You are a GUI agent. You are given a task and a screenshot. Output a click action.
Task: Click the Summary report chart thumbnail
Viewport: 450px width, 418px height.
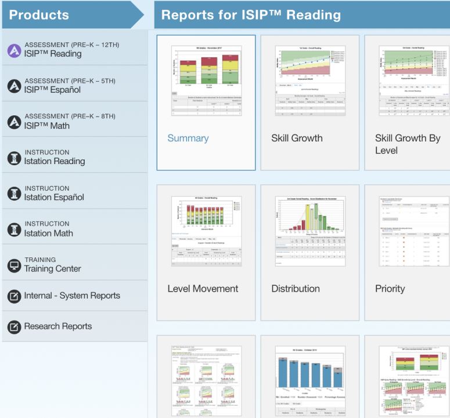[206, 81]
